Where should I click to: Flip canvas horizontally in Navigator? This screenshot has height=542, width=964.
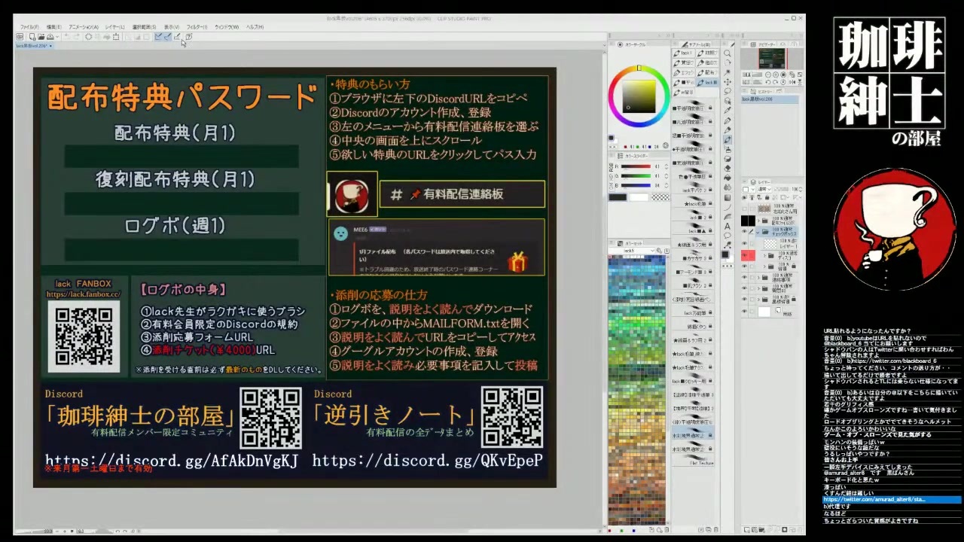click(792, 82)
